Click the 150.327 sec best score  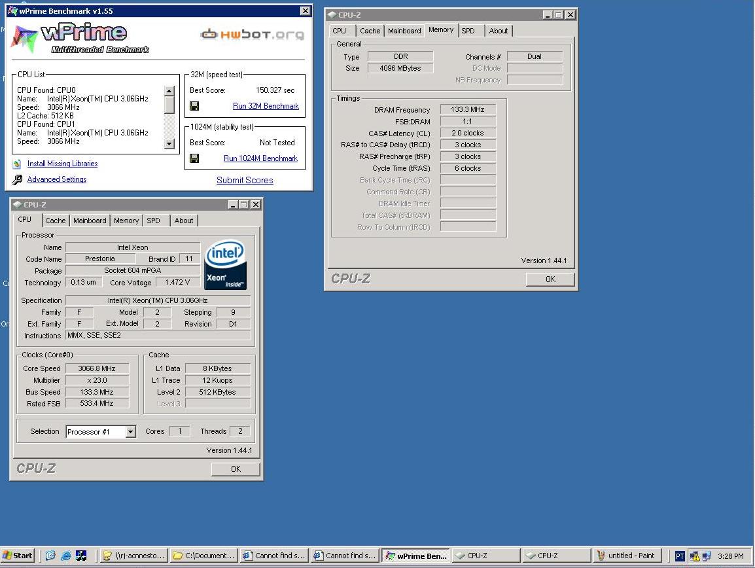click(275, 90)
